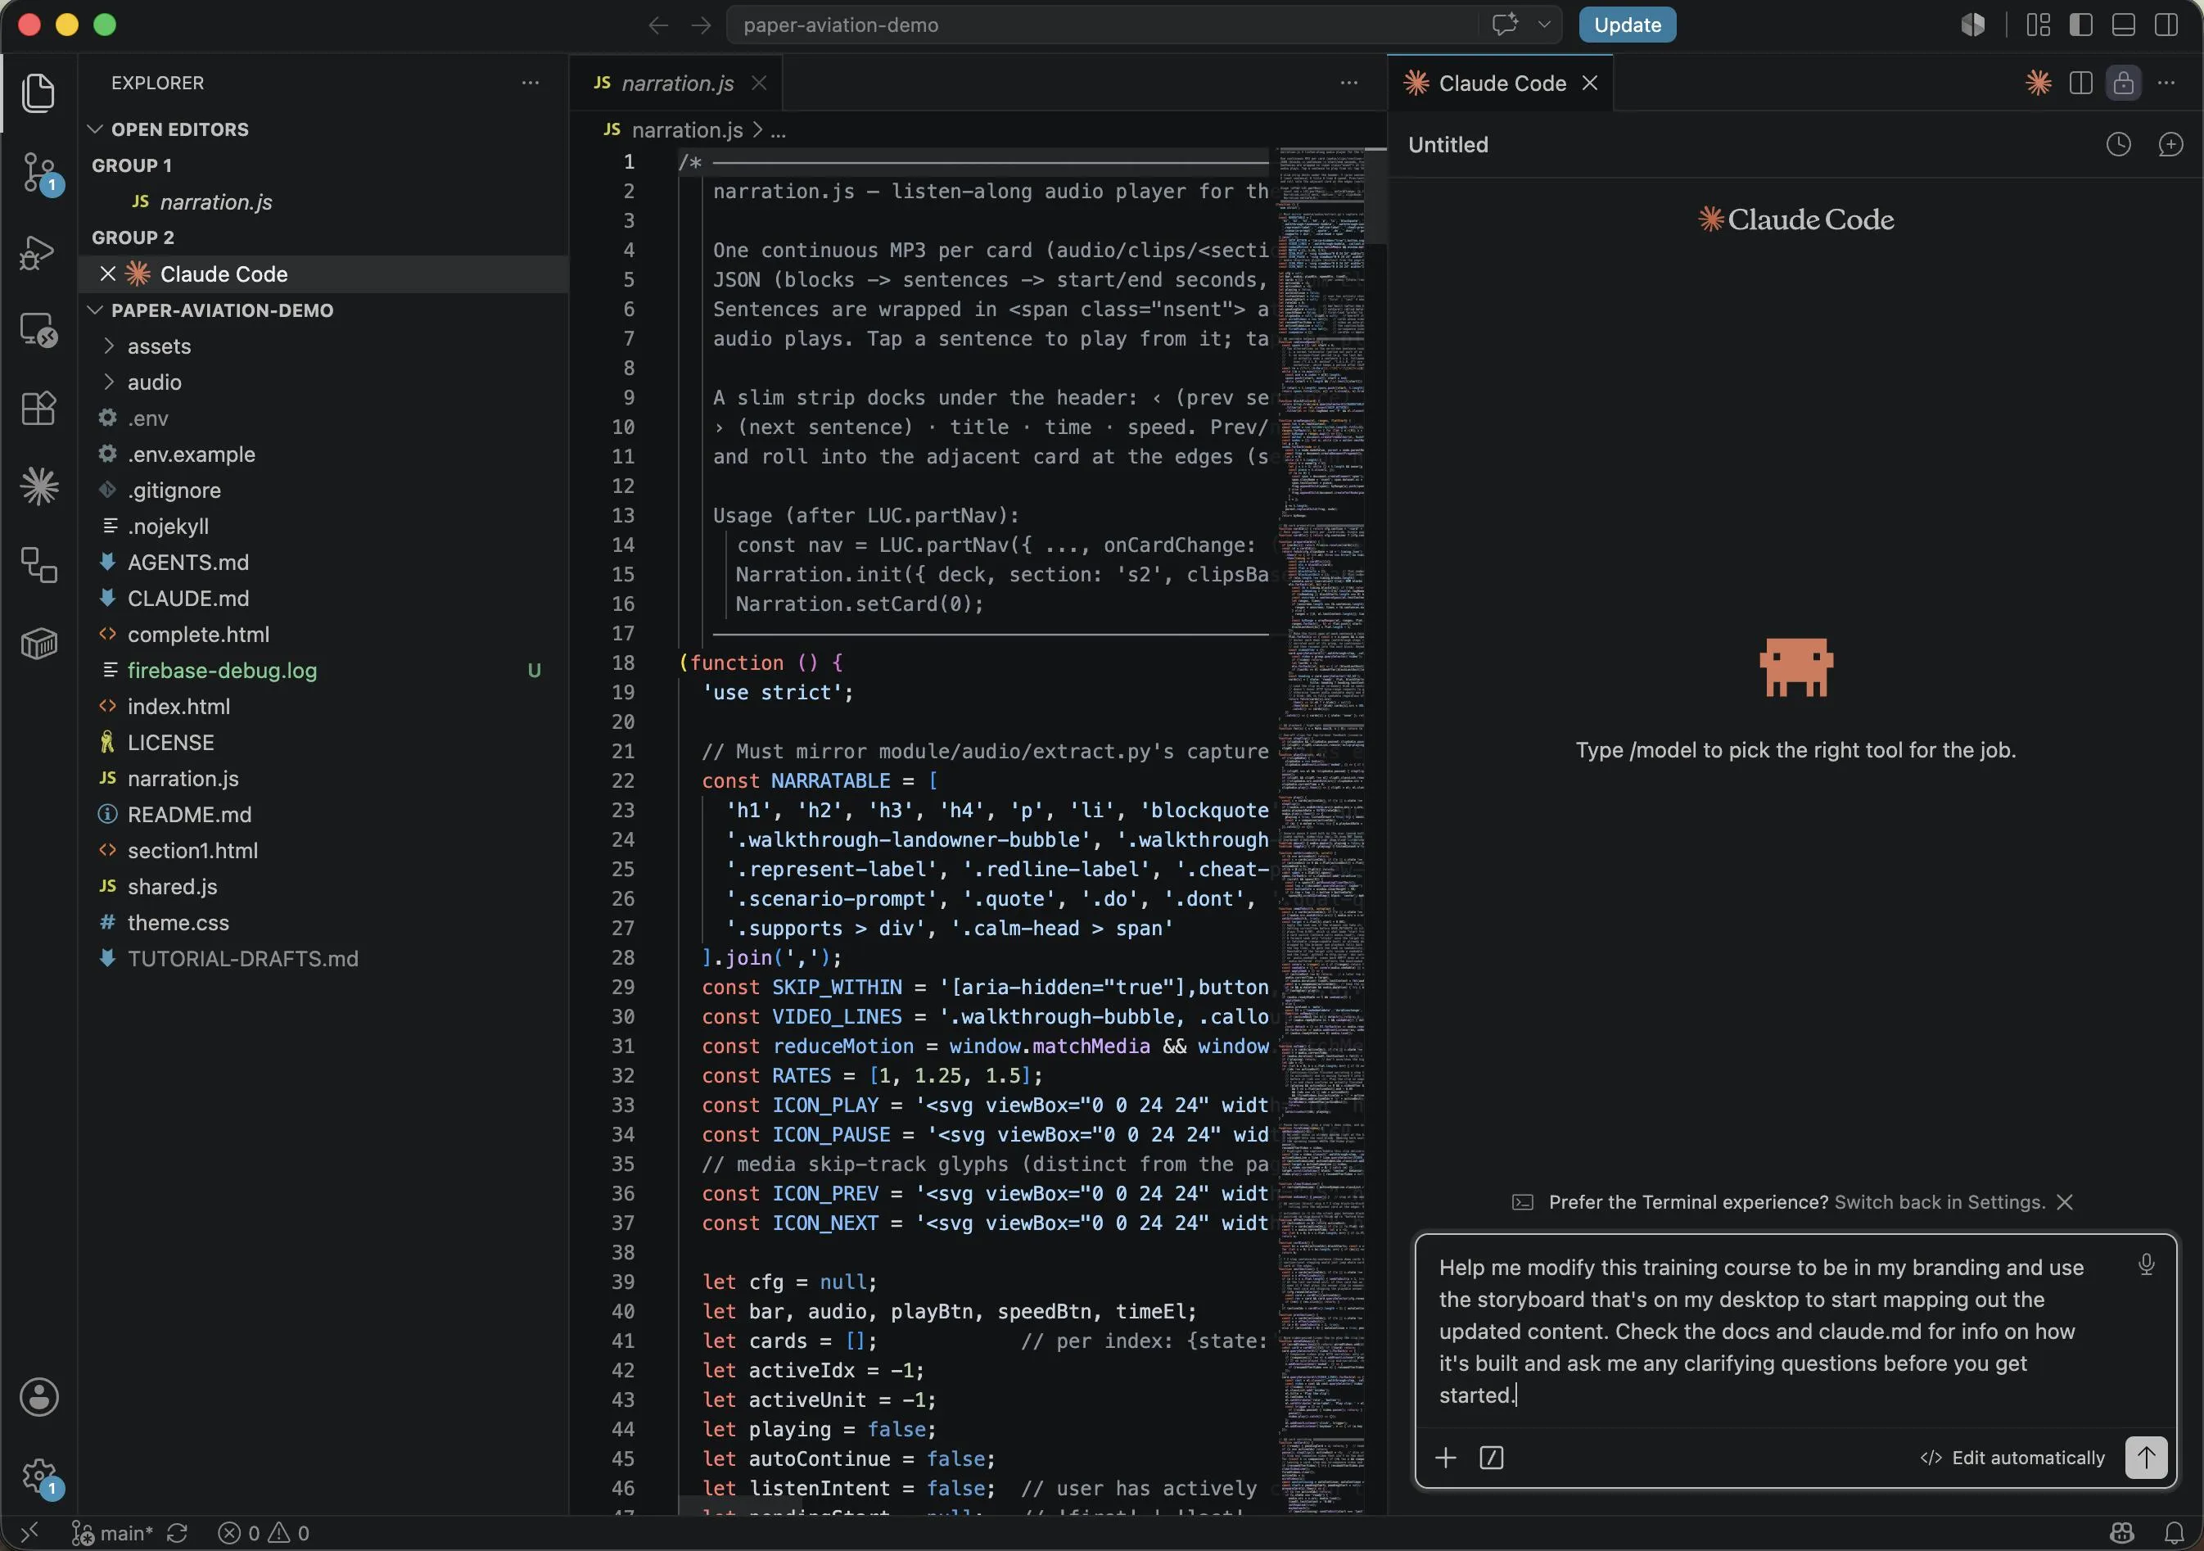Image resolution: width=2204 pixels, height=1551 pixels.
Task: Click the Update button
Action: (1627, 25)
